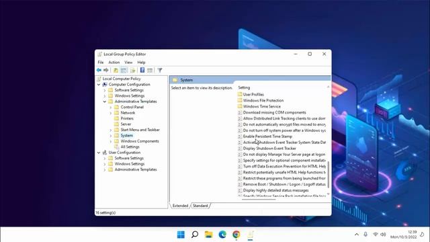
Task: Select the Server folder in the tree
Action: (x=126, y=124)
